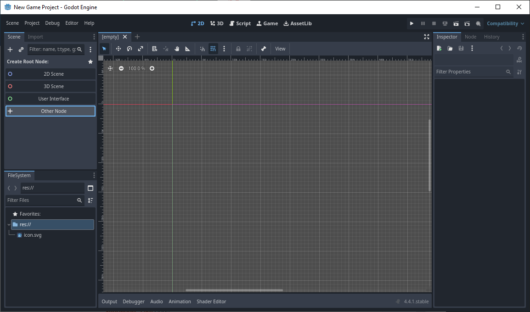Image resolution: width=530 pixels, height=312 pixels.
Task: Collapse the res:// folder in FileSystem
Action: (x=9, y=224)
